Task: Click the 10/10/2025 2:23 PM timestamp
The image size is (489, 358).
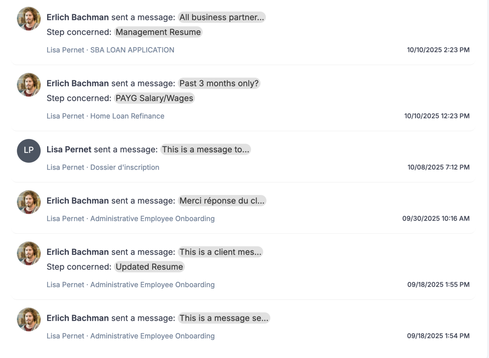Action: tap(438, 50)
